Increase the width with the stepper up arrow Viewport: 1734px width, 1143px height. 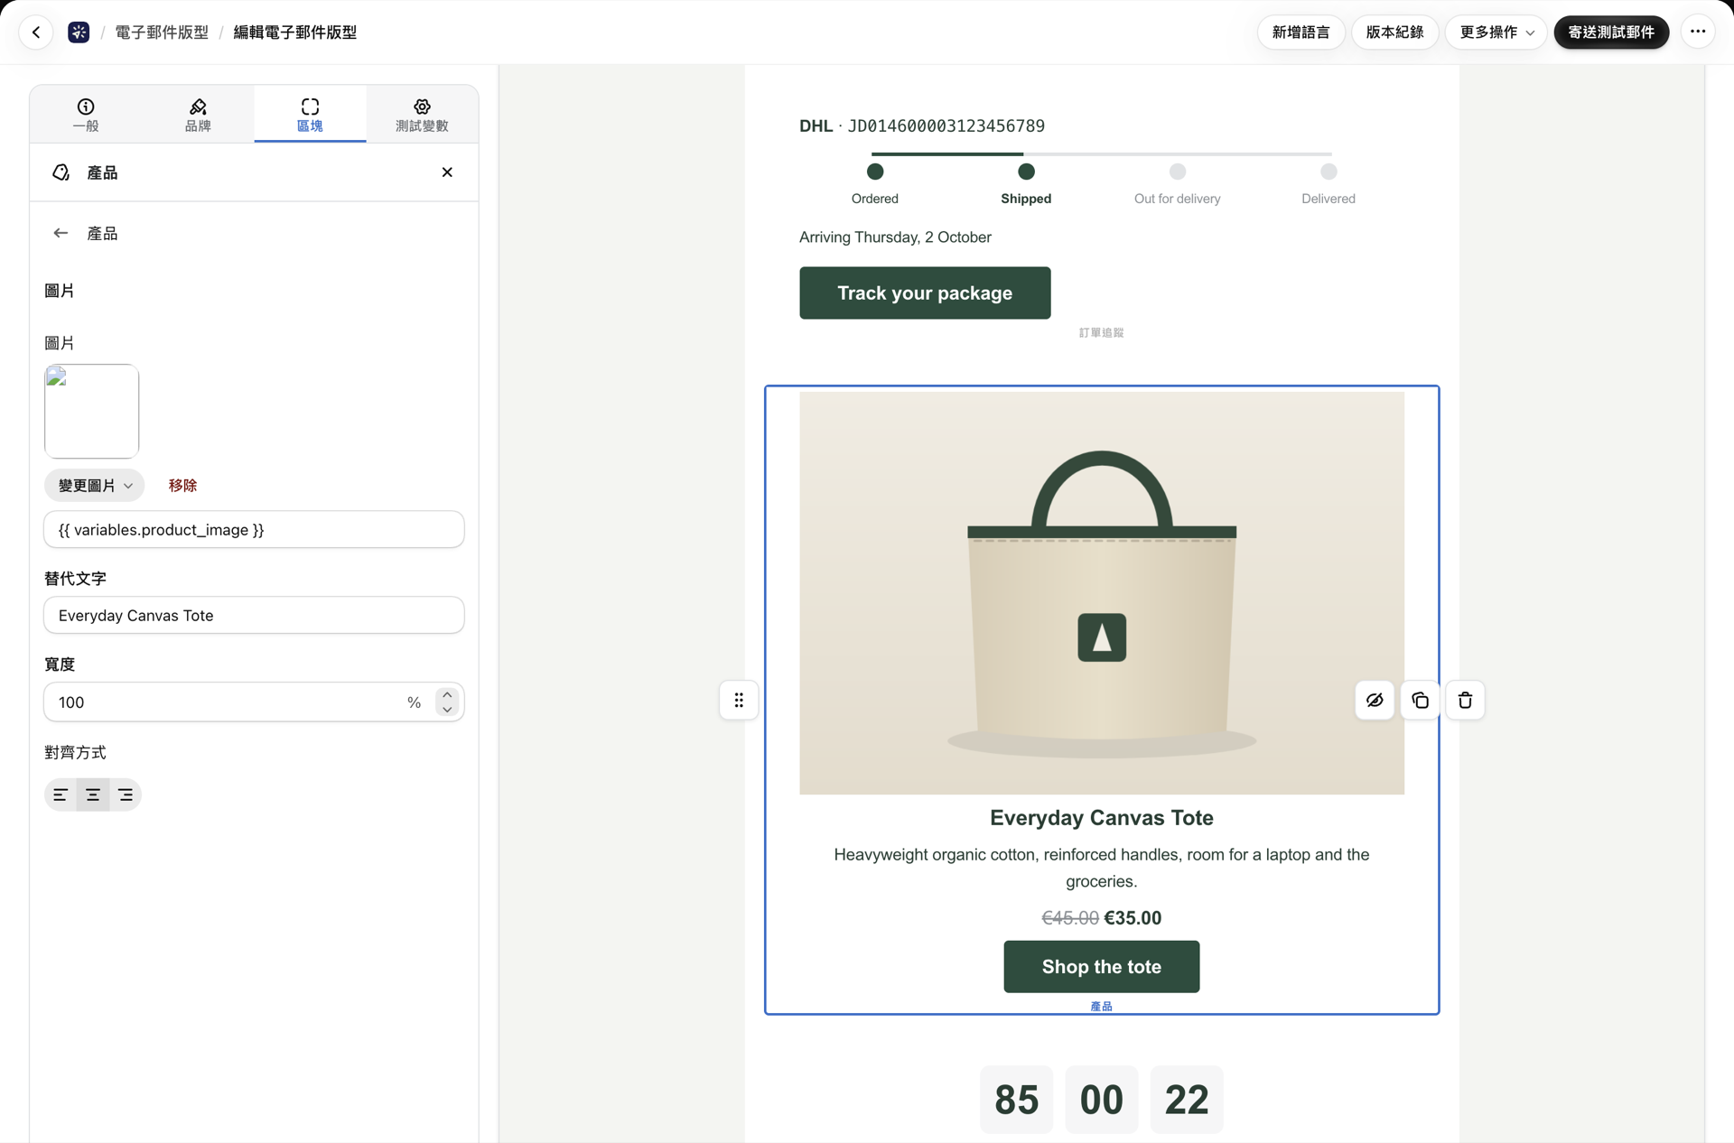[x=447, y=695]
